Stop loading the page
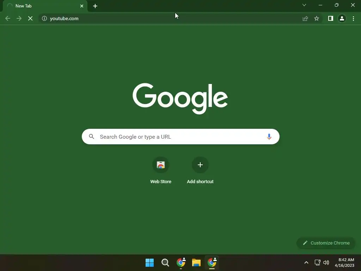Image resolution: width=361 pixels, height=271 pixels. pos(30,18)
